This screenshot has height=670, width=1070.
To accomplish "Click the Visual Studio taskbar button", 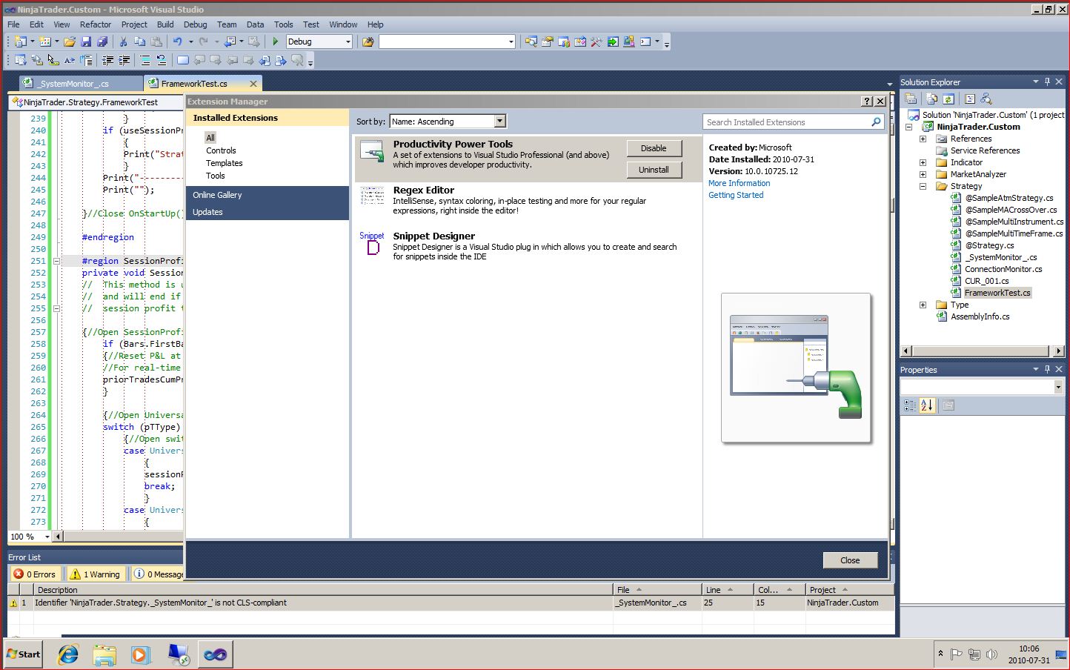I will 215,654.
